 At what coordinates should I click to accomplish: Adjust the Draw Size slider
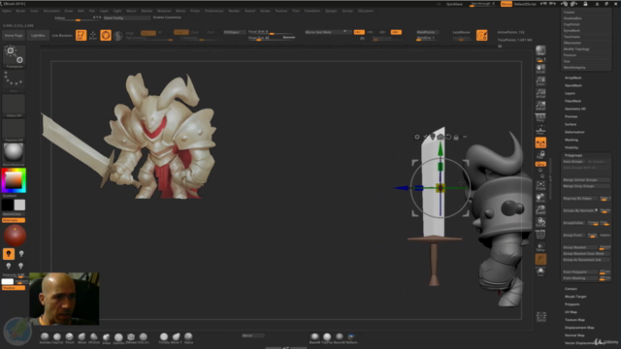272,38
